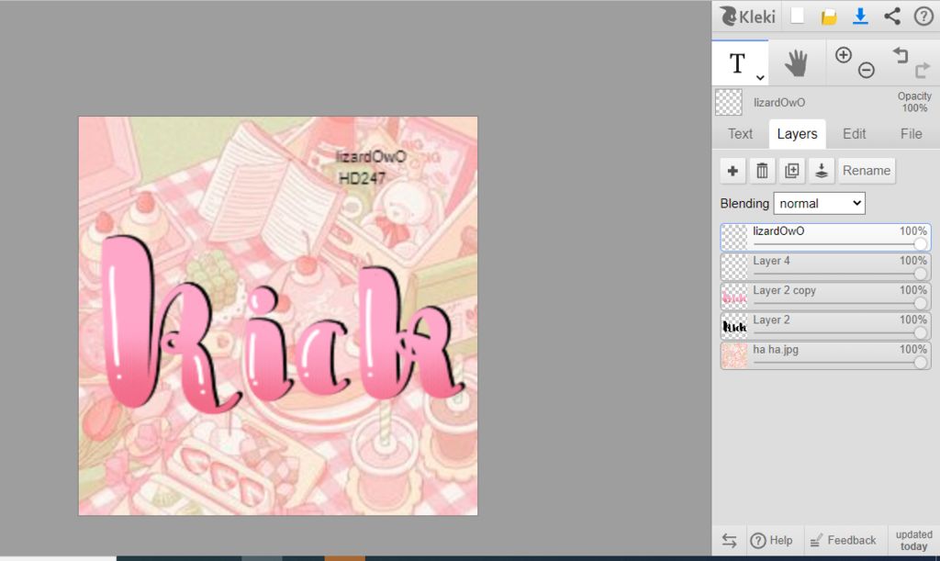940x561 pixels.
Task: Click current layer preview thumbnail under toolbar
Action: pyautogui.click(x=729, y=103)
